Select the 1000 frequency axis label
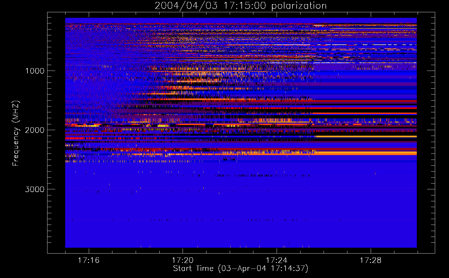This screenshot has width=449, height=278. click(35, 71)
